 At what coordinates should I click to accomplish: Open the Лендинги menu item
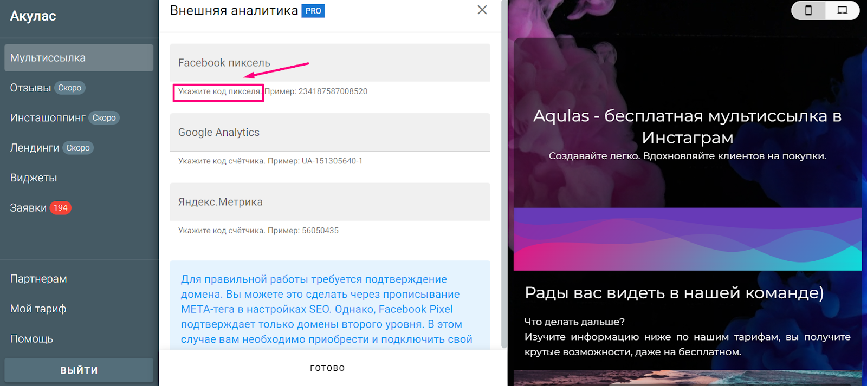coord(35,148)
